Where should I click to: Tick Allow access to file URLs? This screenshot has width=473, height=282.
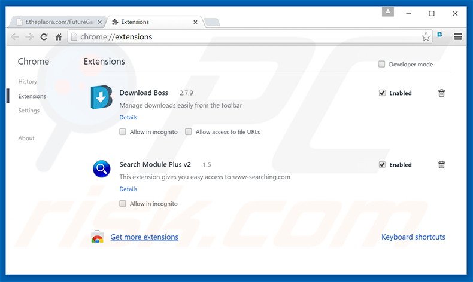(188, 132)
